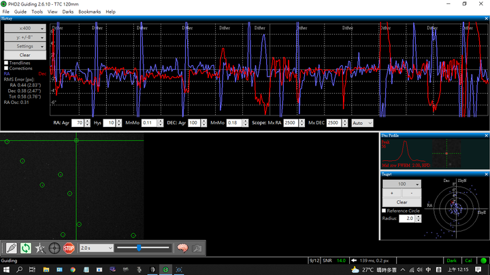Open the y: +/-8" scale dropdown
Image resolution: width=490 pixels, height=275 pixels.
(25, 37)
